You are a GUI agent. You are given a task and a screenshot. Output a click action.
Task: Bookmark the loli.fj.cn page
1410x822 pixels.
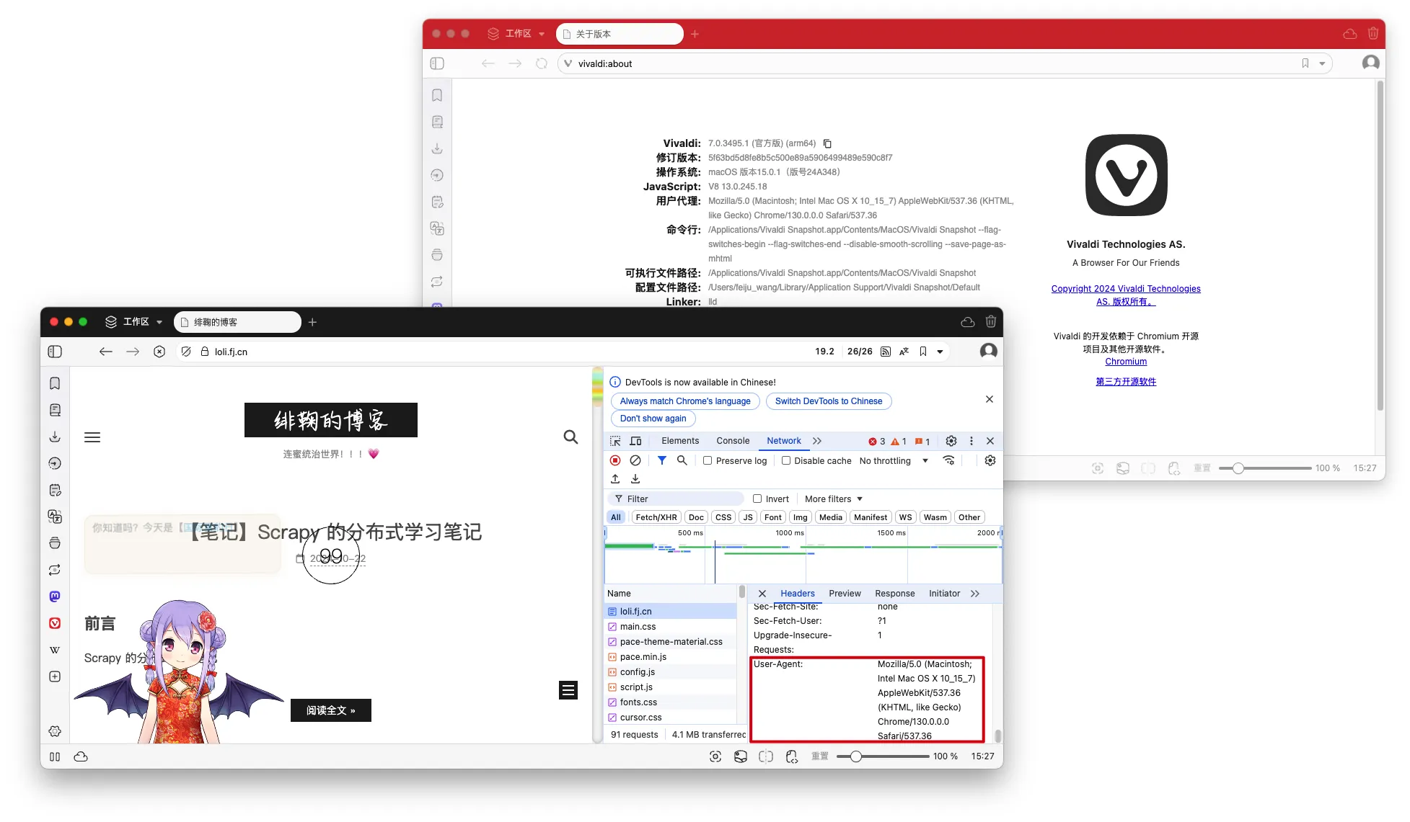click(923, 352)
